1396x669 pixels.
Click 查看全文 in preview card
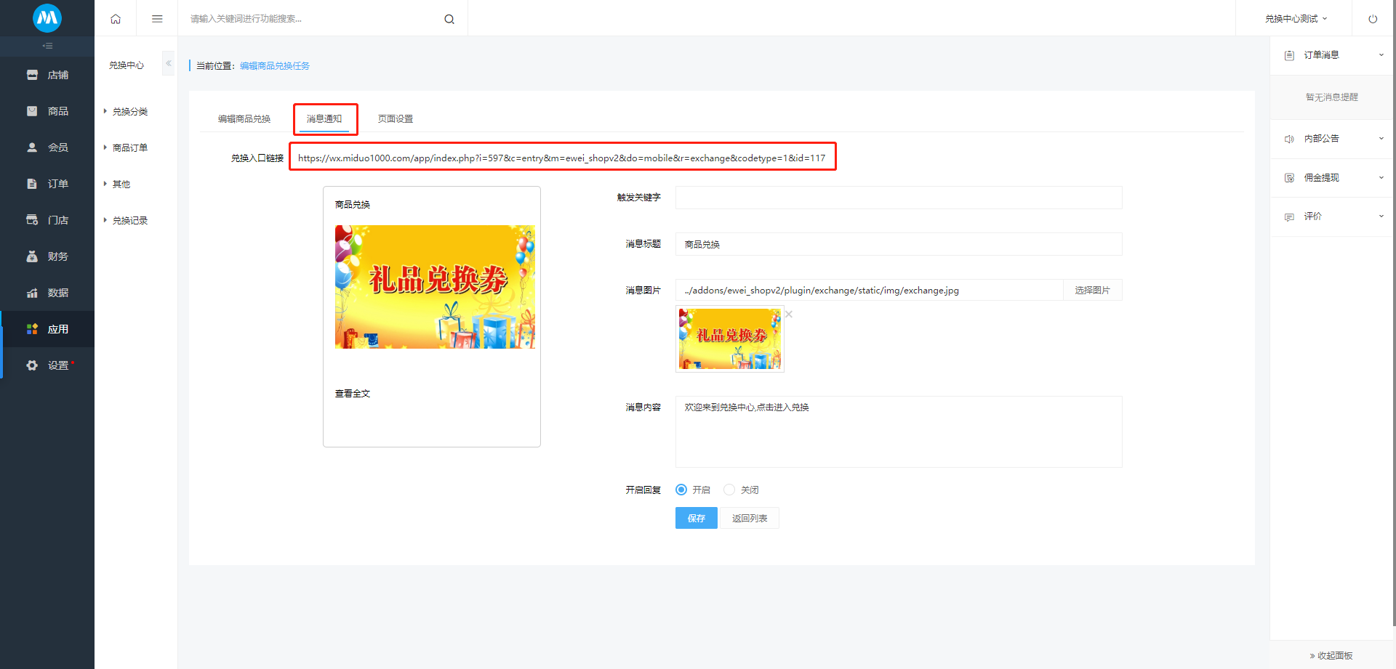coord(353,393)
